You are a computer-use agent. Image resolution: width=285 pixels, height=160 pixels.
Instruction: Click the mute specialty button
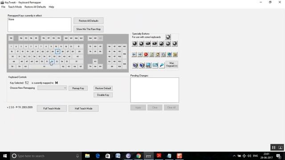[x=175, y=44]
